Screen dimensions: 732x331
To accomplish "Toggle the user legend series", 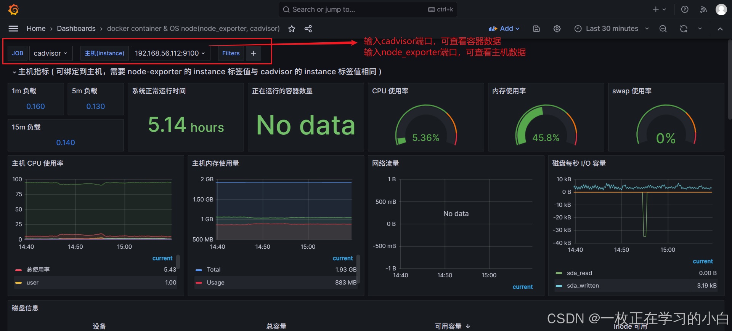I will coord(32,283).
